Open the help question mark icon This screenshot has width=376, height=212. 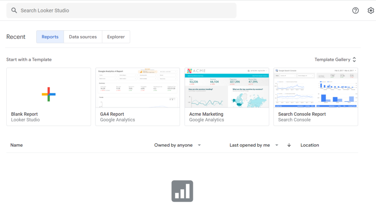tap(355, 11)
